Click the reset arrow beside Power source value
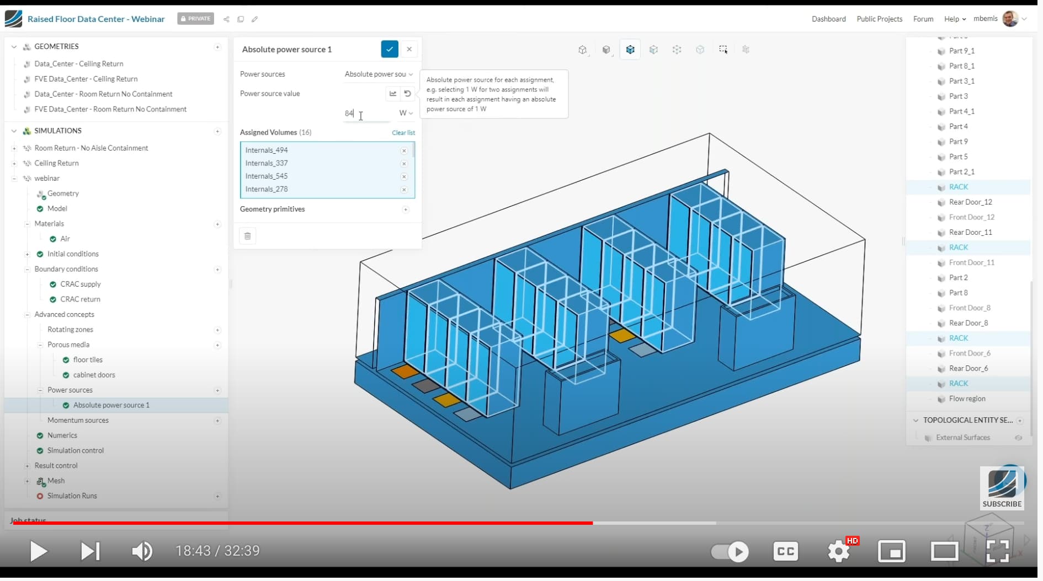This screenshot has width=1043, height=581. 407,94
